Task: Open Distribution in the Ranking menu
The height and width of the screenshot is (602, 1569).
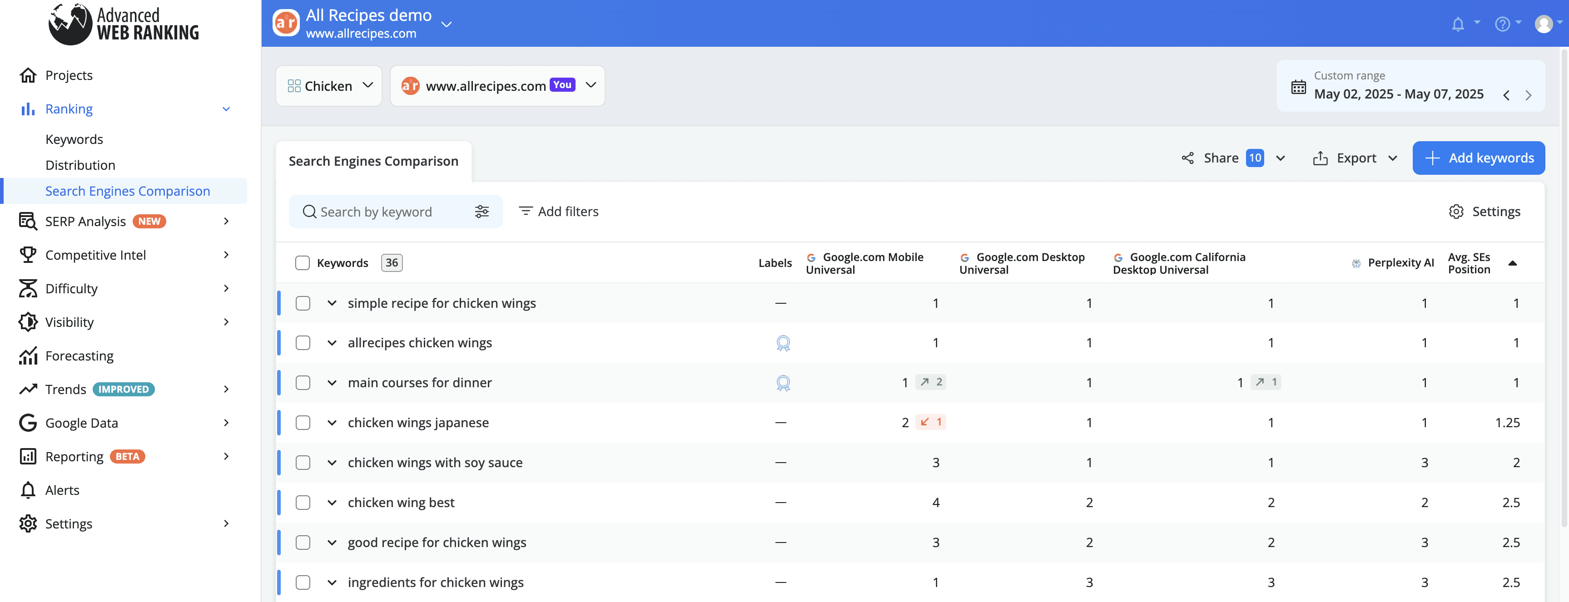Action: click(x=80, y=165)
